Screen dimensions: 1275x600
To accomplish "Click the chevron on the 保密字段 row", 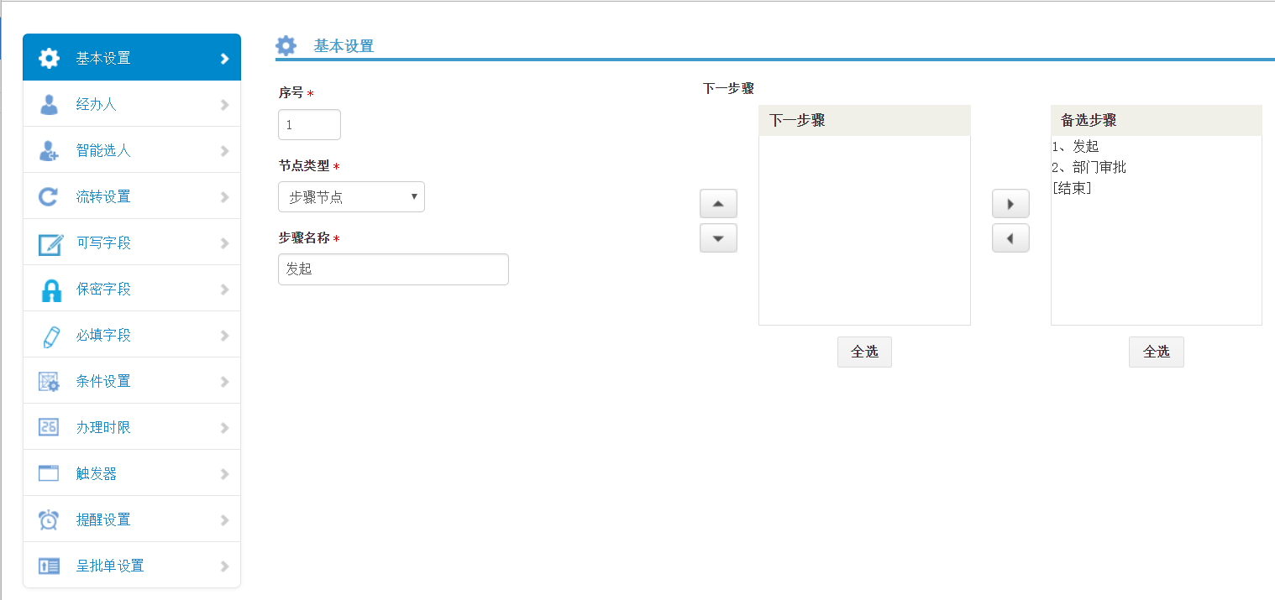I will 224,290.
